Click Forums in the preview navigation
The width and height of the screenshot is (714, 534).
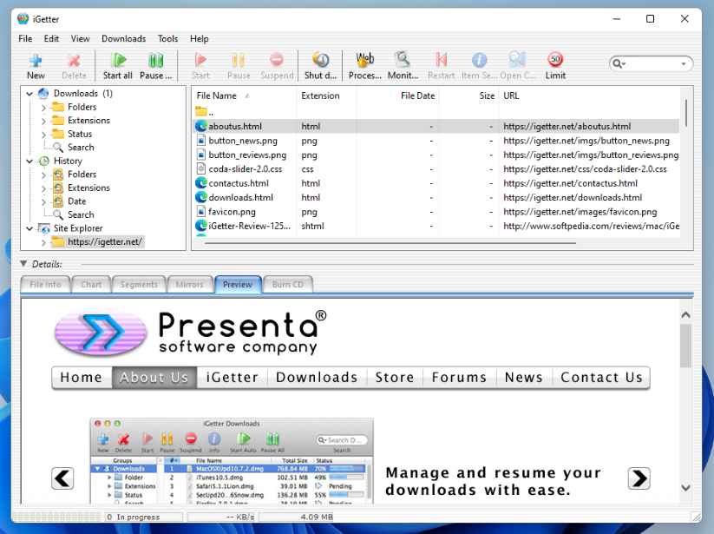point(460,377)
